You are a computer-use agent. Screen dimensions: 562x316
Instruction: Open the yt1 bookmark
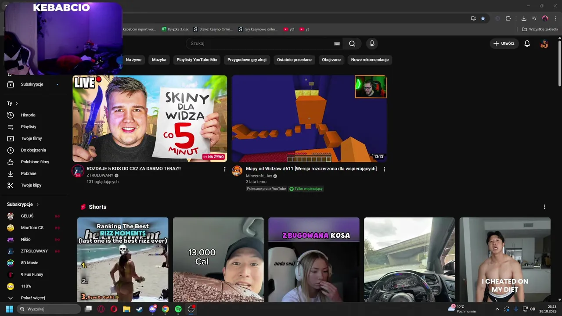click(289, 29)
